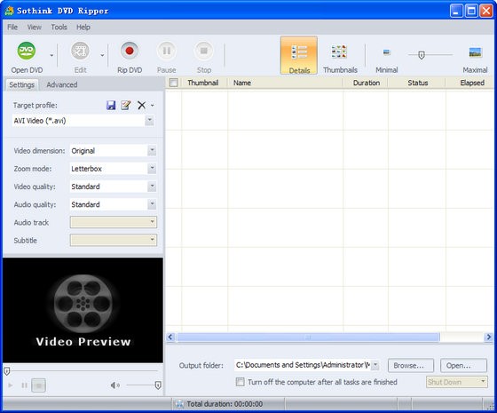This screenshot has height=413, width=497.
Task: Open the Shut Down action dropdown
Action: 457,382
